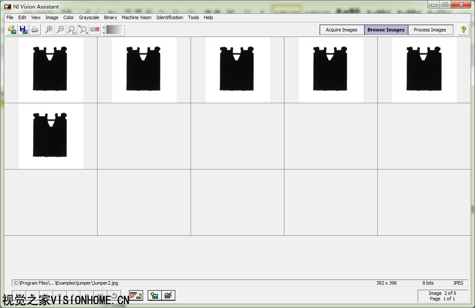Image resolution: width=475 pixels, height=308 pixels.
Task: Click the remove image from browser icon
Action: coord(169,295)
